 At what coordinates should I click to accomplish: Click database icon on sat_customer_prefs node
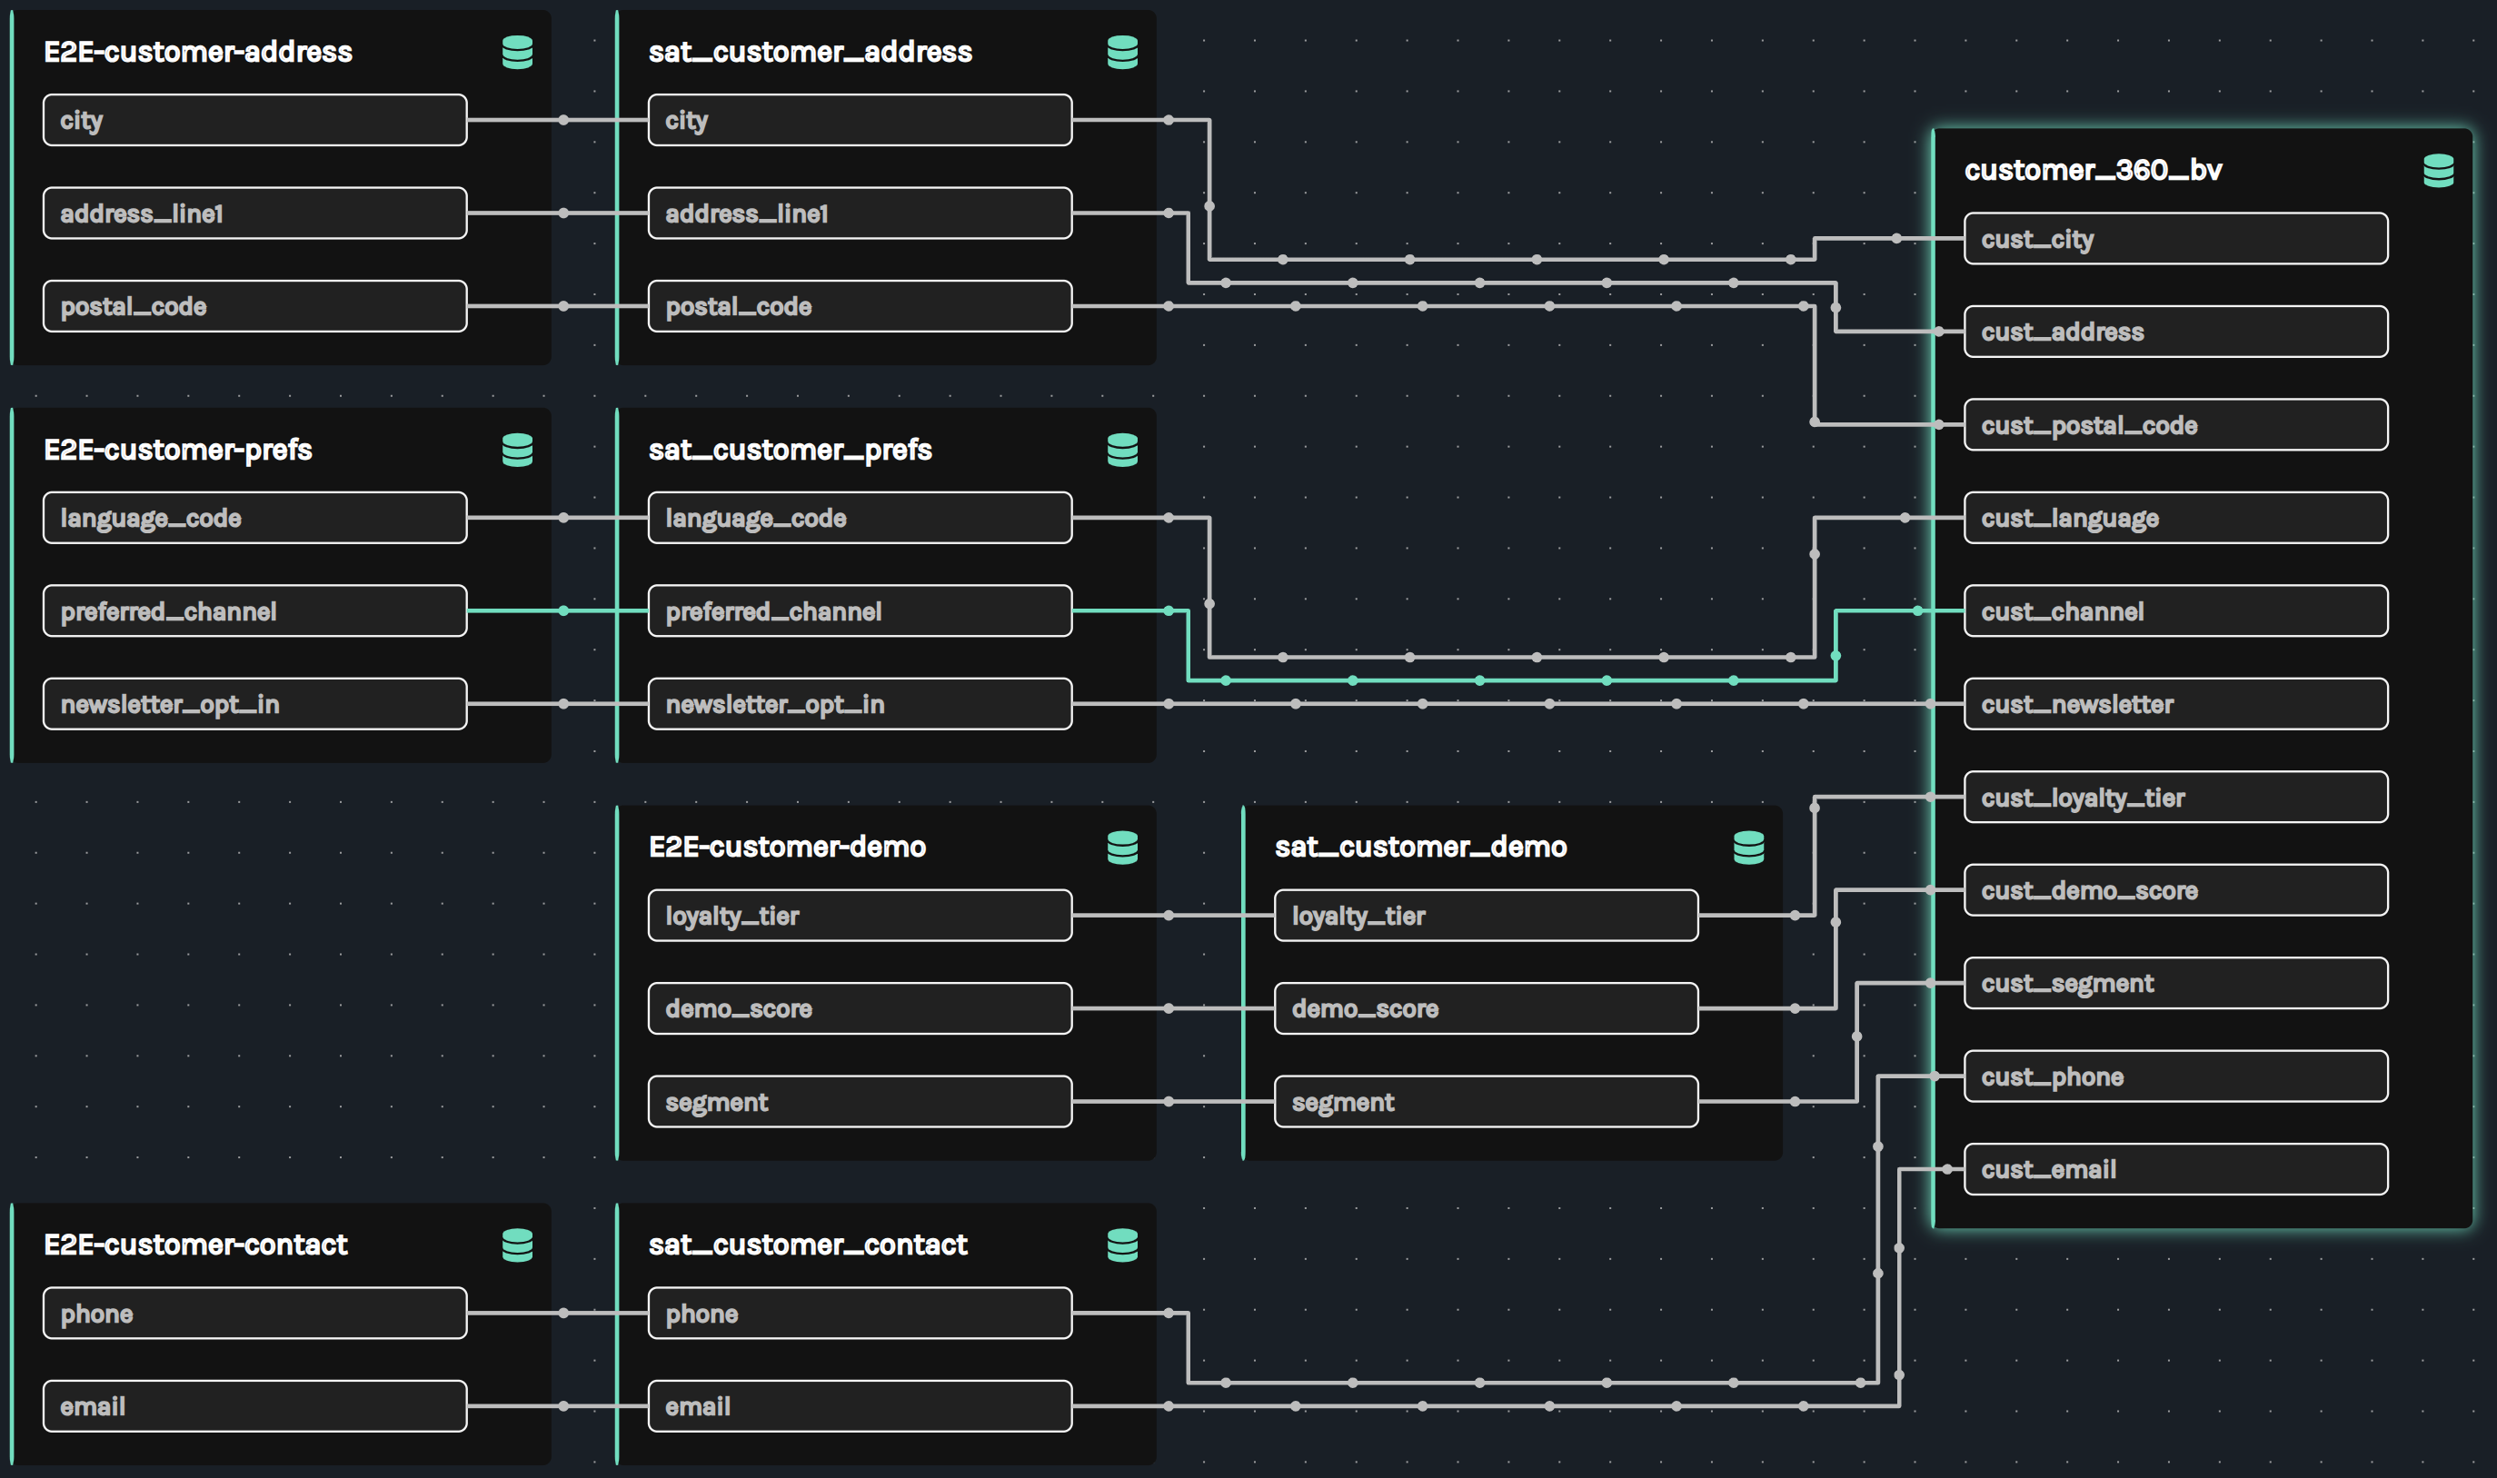tap(1122, 451)
